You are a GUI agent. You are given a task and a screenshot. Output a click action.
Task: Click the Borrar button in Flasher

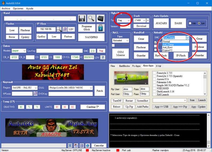point(12,37)
